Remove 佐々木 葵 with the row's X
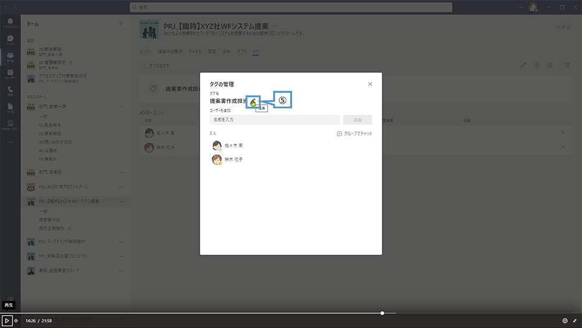The height and width of the screenshot is (328, 582). [x=563, y=133]
